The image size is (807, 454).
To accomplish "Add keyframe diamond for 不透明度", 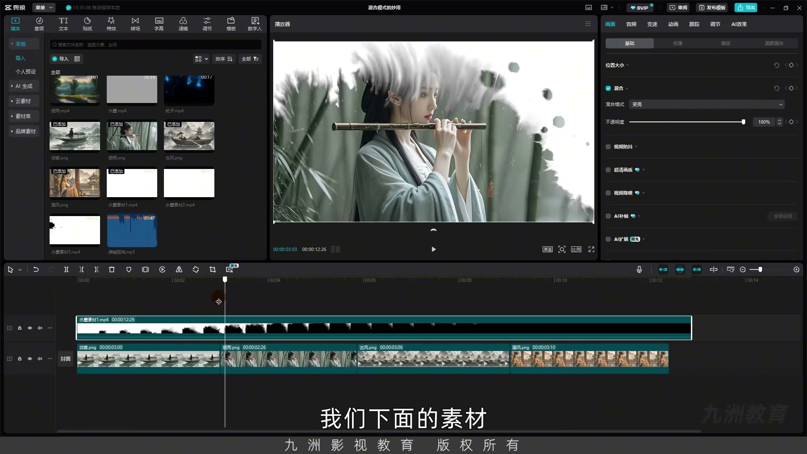I will pyautogui.click(x=791, y=122).
